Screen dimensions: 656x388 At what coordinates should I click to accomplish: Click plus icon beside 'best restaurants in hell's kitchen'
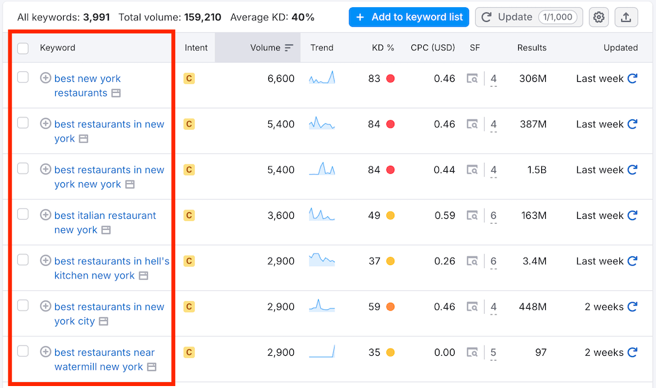click(x=45, y=261)
